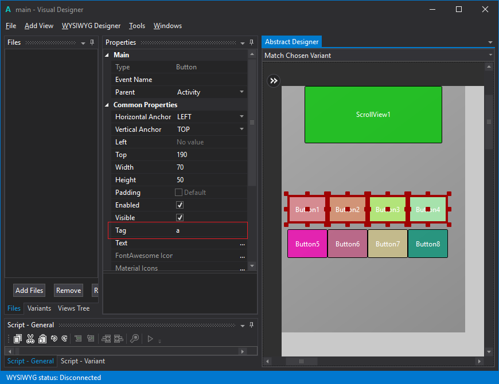The height and width of the screenshot is (384, 499).
Task: Open the Material Icons ellipsis picker
Action: (x=242, y=268)
